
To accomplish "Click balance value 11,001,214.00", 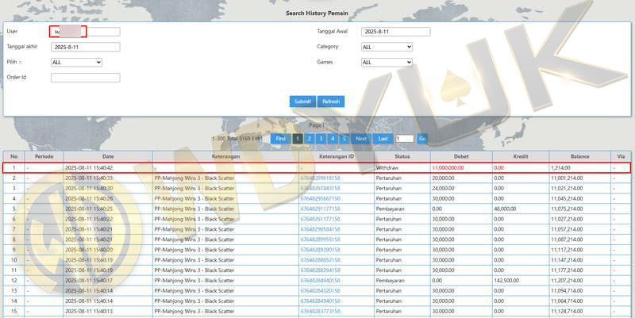I will [567, 178].
